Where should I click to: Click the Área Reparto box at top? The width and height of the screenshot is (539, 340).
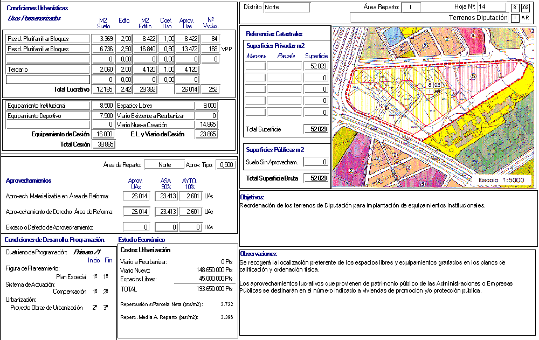[411, 7]
